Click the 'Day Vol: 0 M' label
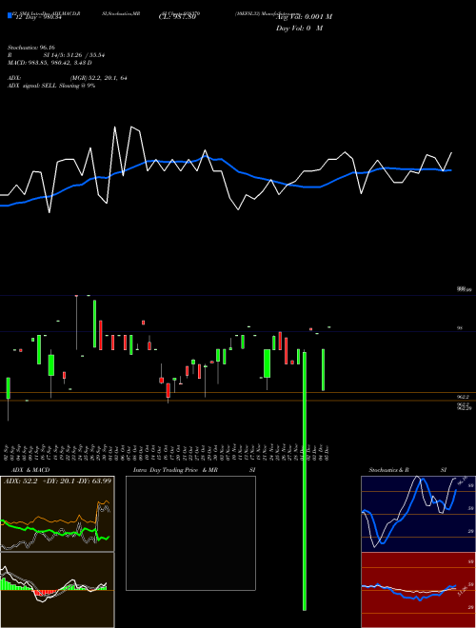This screenshot has width=476, height=628. point(299,29)
